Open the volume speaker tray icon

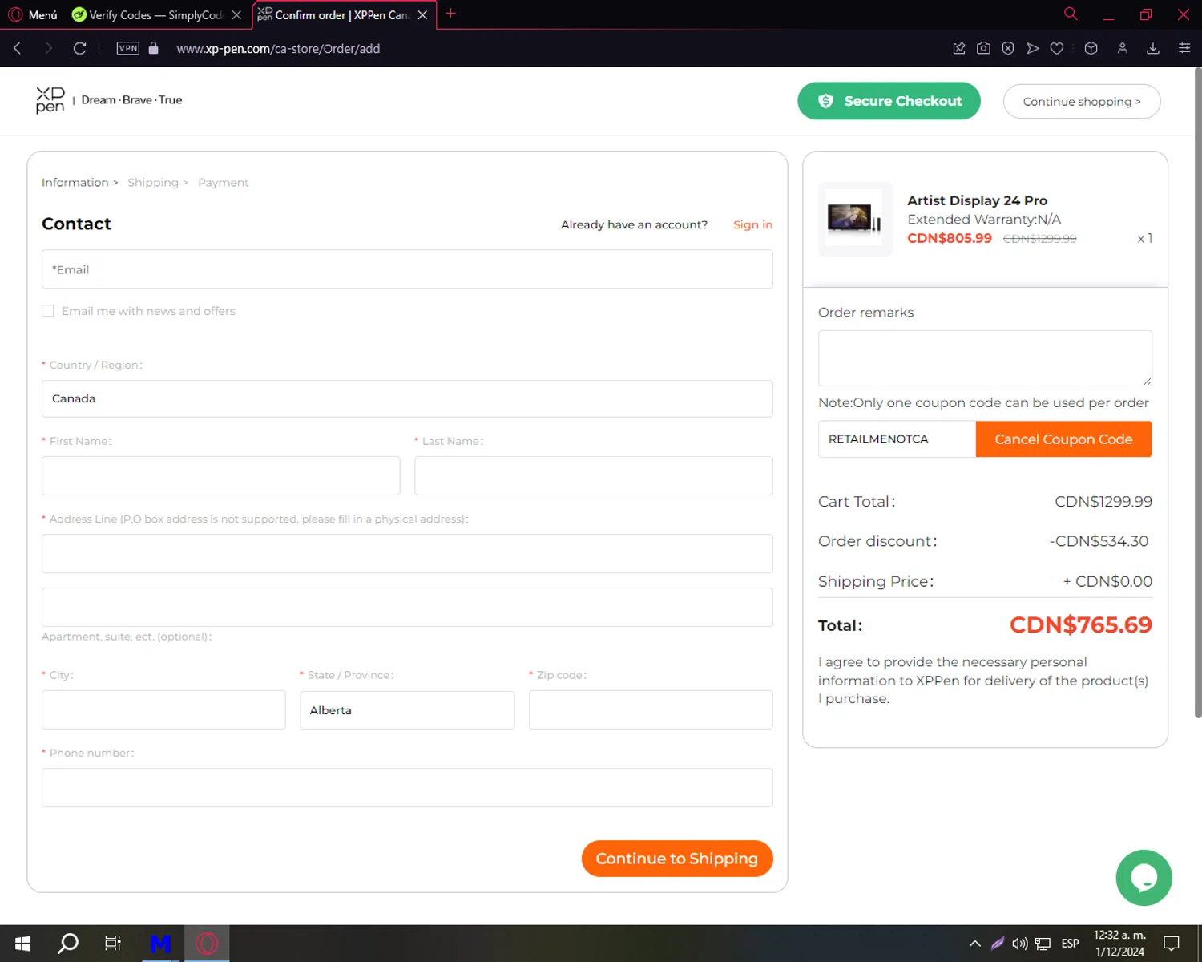(x=1019, y=944)
